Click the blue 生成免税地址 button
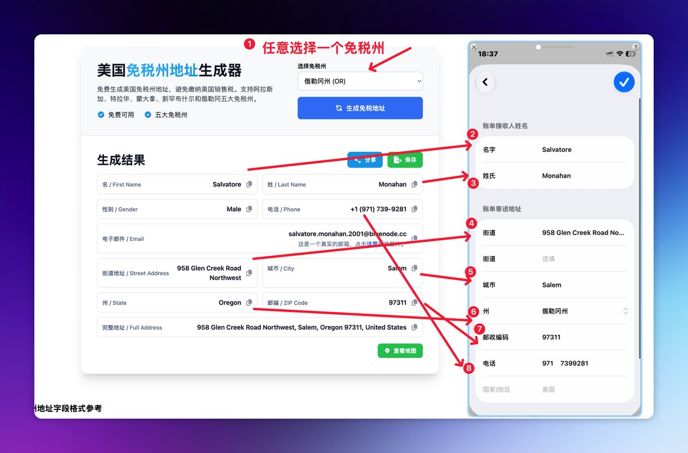Screen dimensions: 688x453 pos(360,108)
